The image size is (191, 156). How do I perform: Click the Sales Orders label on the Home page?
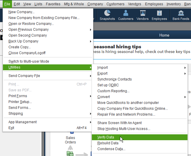click(x=70, y=140)
